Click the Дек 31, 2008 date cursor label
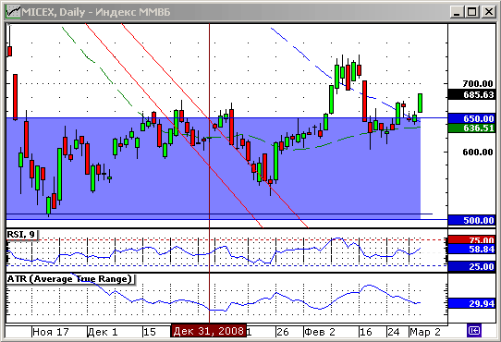501x342 pixels. (x=209, y=331)
